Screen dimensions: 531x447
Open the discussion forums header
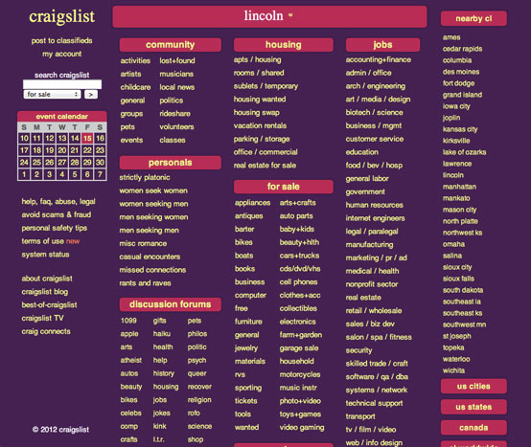pyautogui.click(x=170, y=304)
